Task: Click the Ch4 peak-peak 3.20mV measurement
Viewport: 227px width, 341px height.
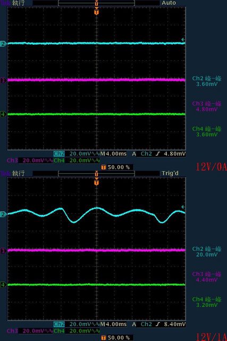Action: pos(207,302)
